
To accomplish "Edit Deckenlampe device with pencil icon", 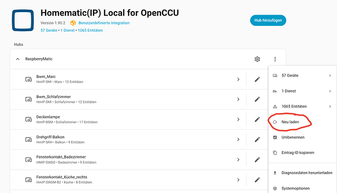I will 257,119.
